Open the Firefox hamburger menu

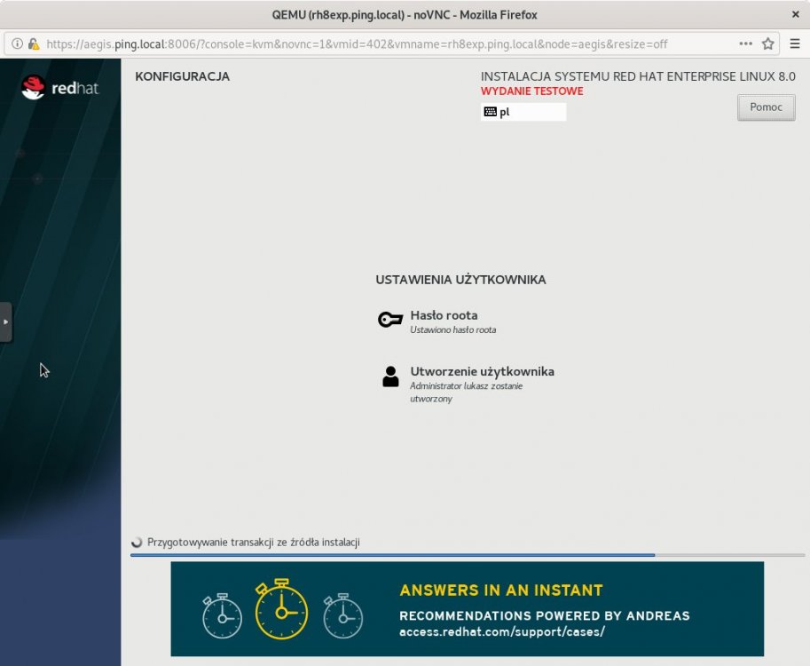click(795, 44)
